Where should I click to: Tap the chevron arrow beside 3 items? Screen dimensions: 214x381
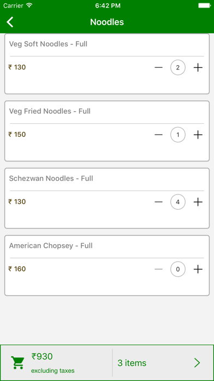(x=197, y=363)
